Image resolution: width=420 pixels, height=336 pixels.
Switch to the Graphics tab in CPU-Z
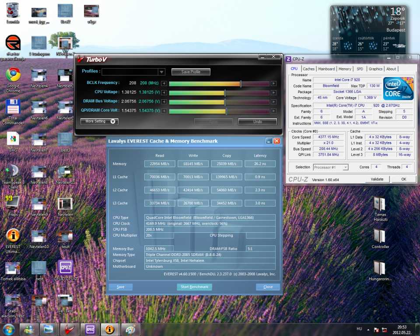click(x=375, y=69)
